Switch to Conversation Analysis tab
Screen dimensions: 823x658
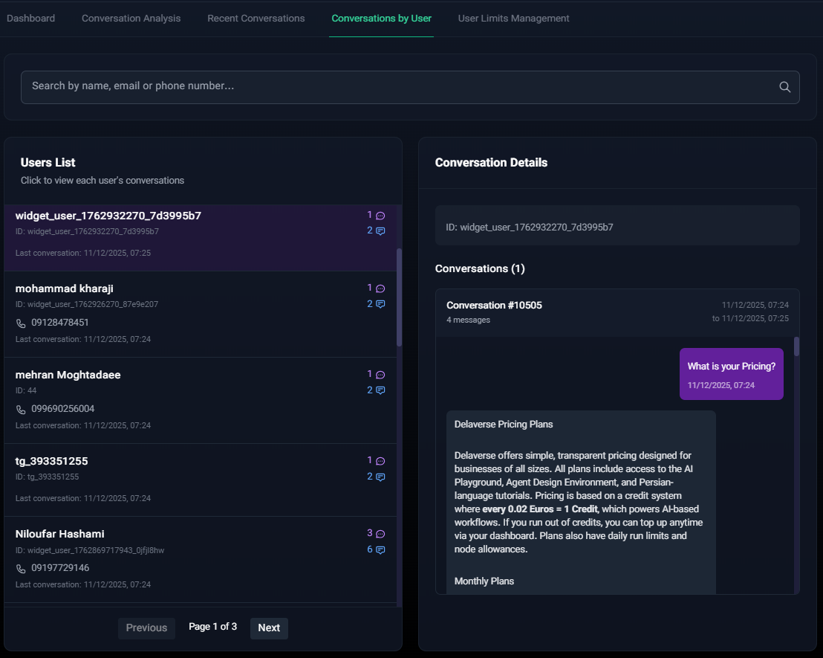click(x=131, y=18)
